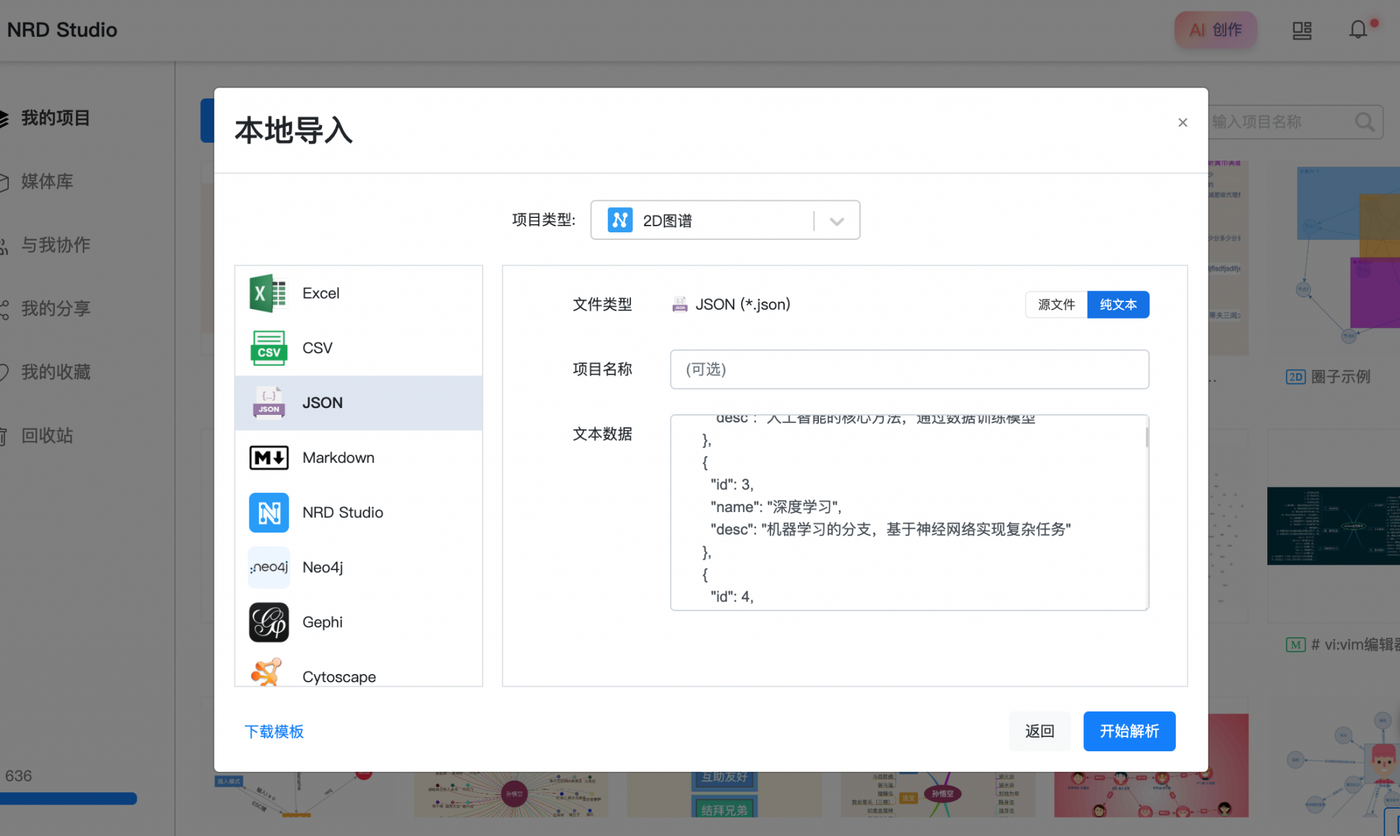Viewport: 1400px width, 836px height.
Task: Switch to 源文件 input mode
Action: tap(1056, 304)
